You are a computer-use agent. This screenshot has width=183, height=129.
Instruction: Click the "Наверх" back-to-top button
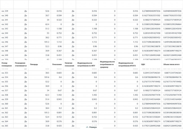(x=91, y=127)
